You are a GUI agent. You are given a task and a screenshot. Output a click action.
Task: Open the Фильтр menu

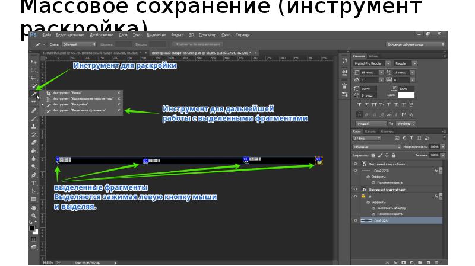(176, 35)
